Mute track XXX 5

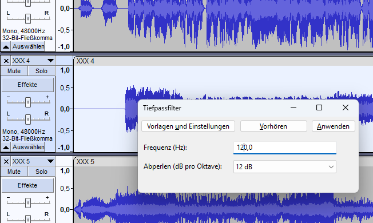click(x=14, y=172)
